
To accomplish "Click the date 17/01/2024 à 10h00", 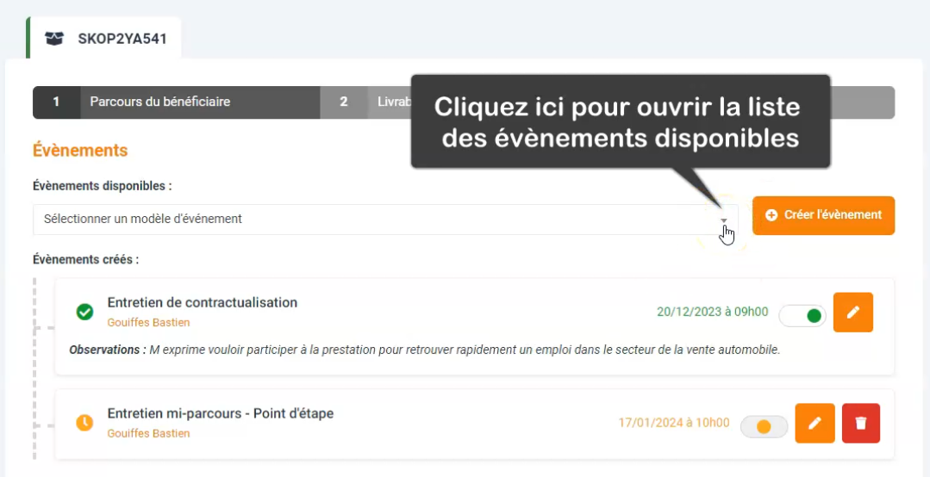I will 674,423.
